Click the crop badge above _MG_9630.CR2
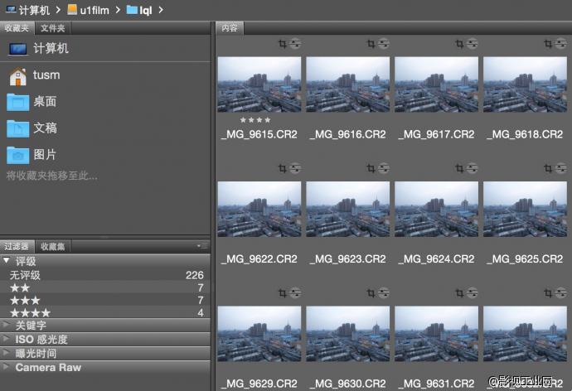The image size is (572, 391). (x=371, y=293)
